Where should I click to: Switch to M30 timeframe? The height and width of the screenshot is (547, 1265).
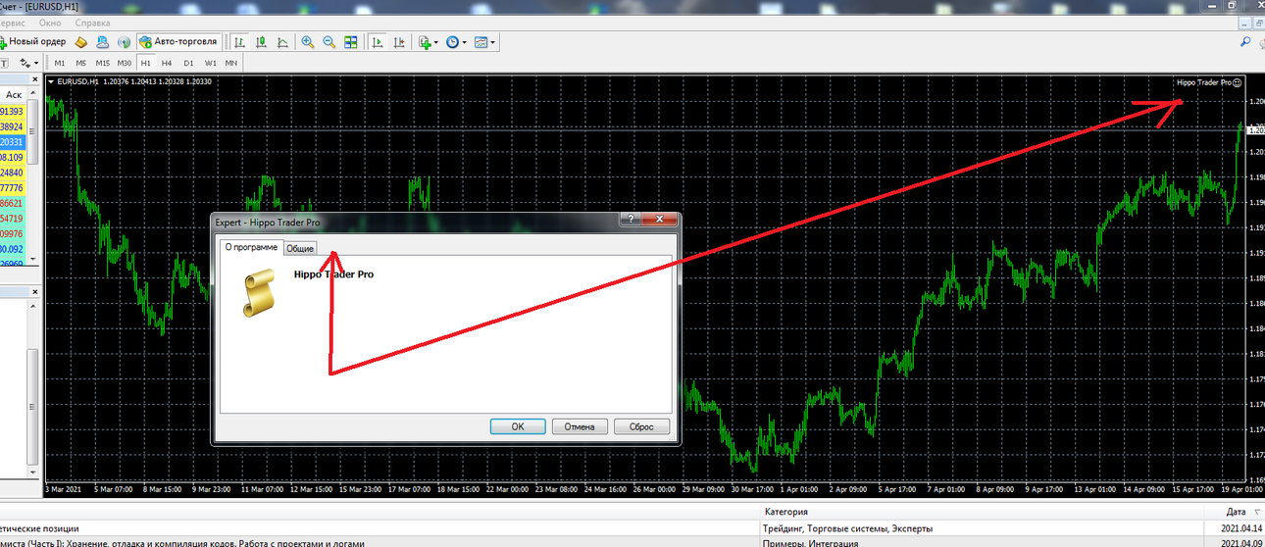pos(125,63)
